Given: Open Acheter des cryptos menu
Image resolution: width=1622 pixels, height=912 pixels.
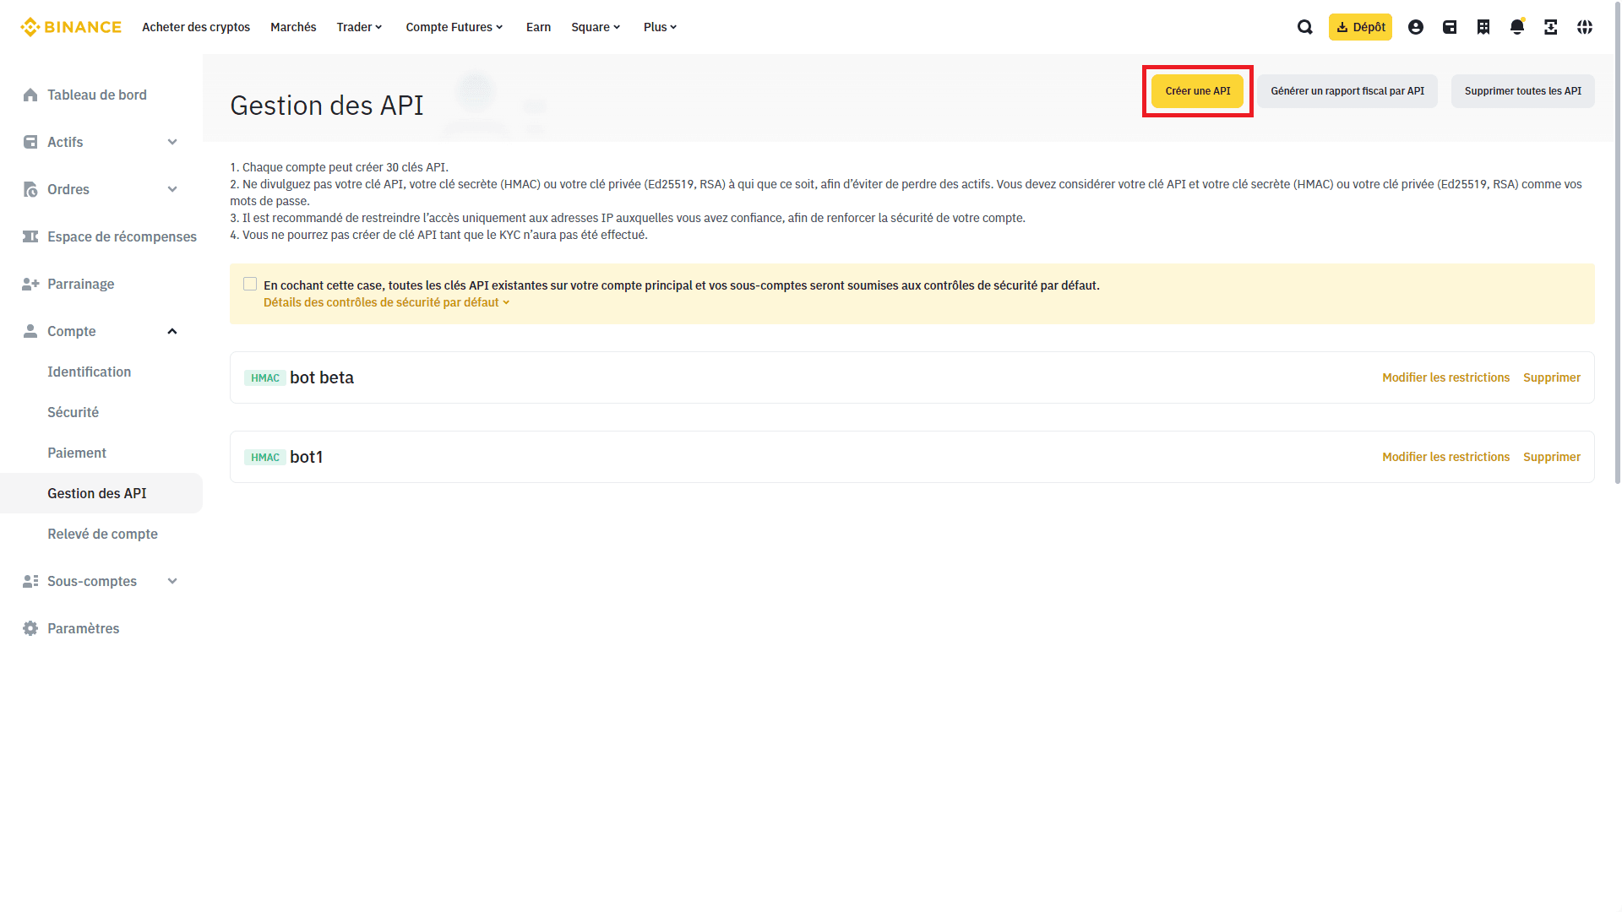Looking at the screenshot, I should coord(196,27).
